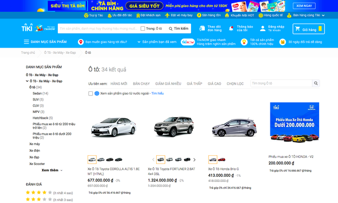Open Honda Brio G product image
Image resolution: width=338 pixels, height=203 pixels.
tap(235, 127)
